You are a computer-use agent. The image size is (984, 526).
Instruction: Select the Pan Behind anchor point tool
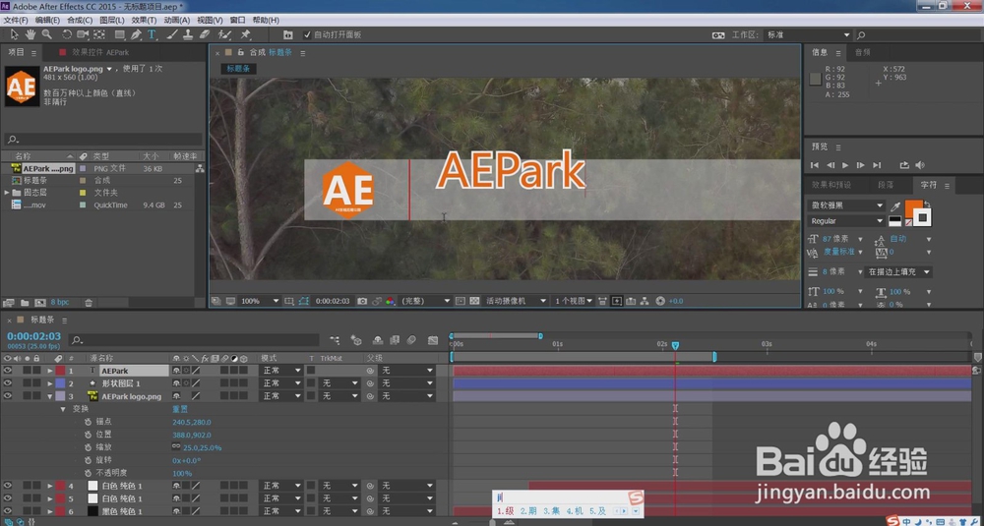[99, 34]
